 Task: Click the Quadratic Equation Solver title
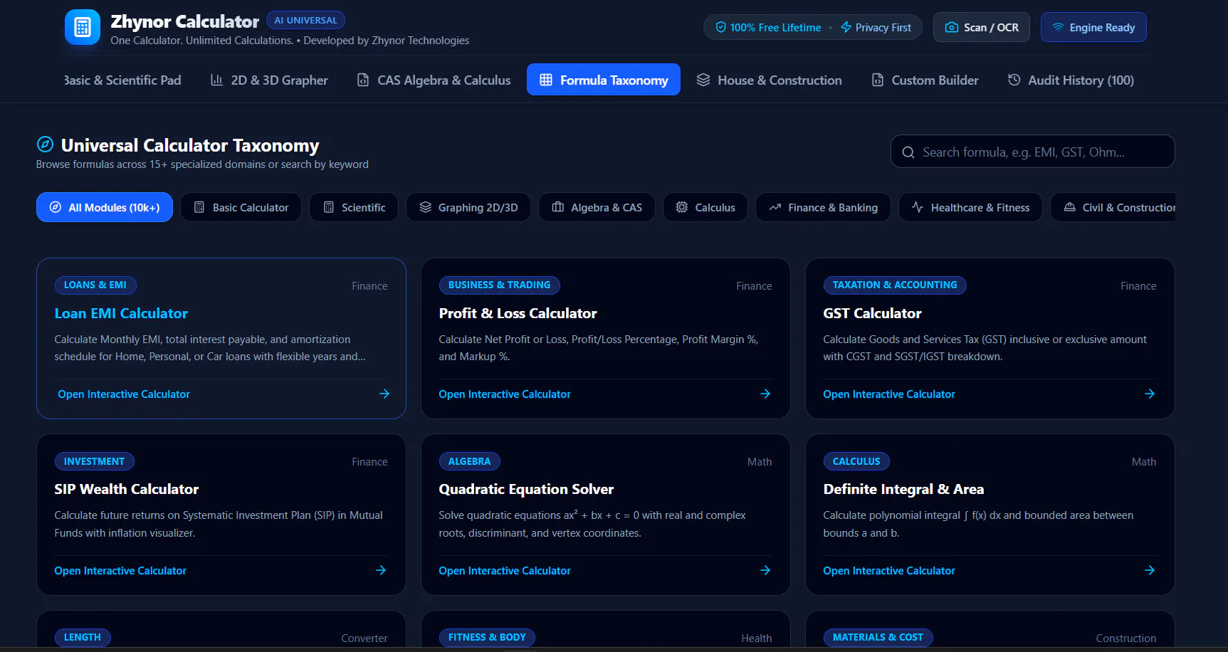point(526,489)
